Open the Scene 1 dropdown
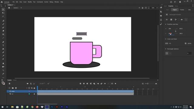The width and height of the screenshot is (194, 109). coord(21,8)
